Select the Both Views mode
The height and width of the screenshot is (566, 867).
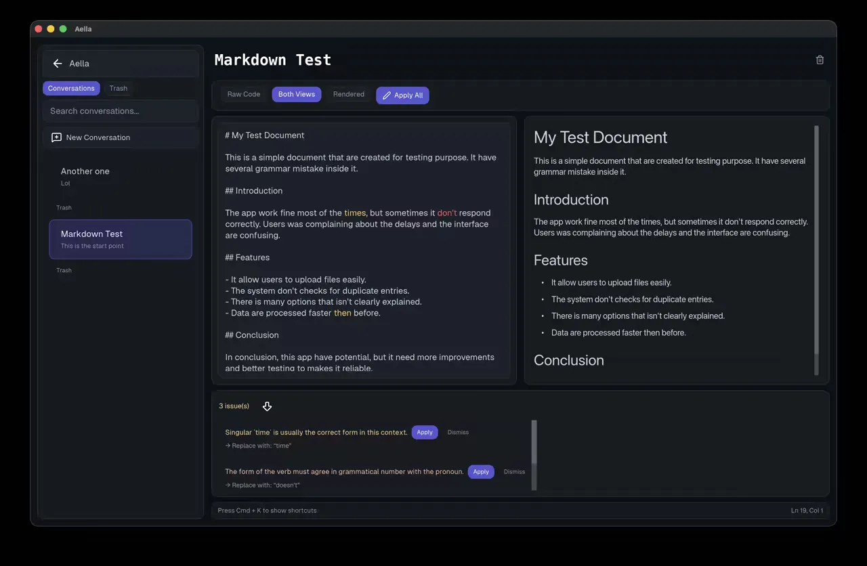(296, 95)
